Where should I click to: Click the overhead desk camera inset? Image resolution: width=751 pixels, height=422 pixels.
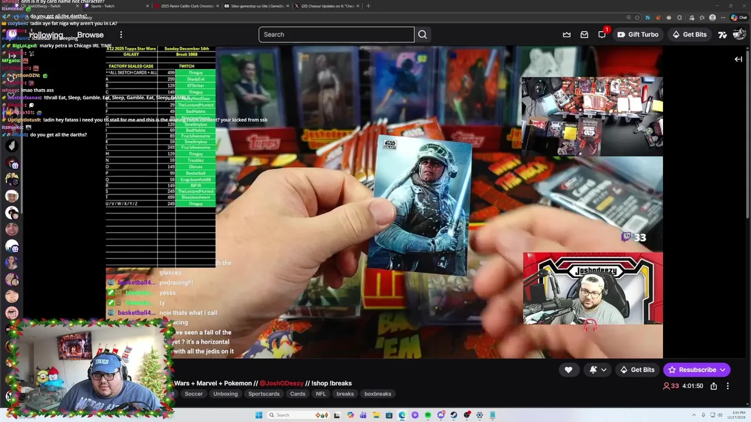point(592,116)
